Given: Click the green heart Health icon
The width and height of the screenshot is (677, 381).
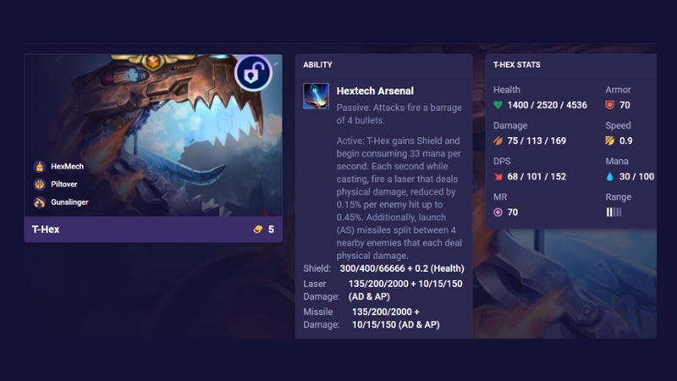Looking at the screenshot, I should (x=498, y=105).
